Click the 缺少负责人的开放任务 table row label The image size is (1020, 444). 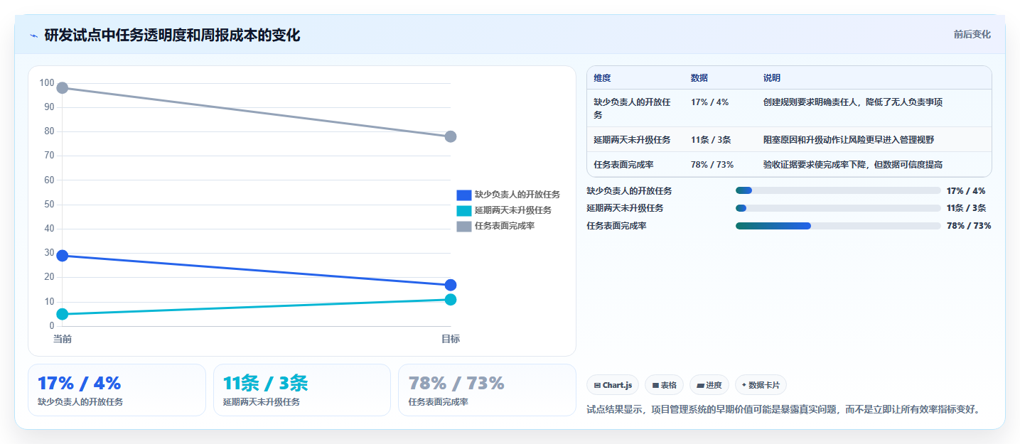point(633,109)
